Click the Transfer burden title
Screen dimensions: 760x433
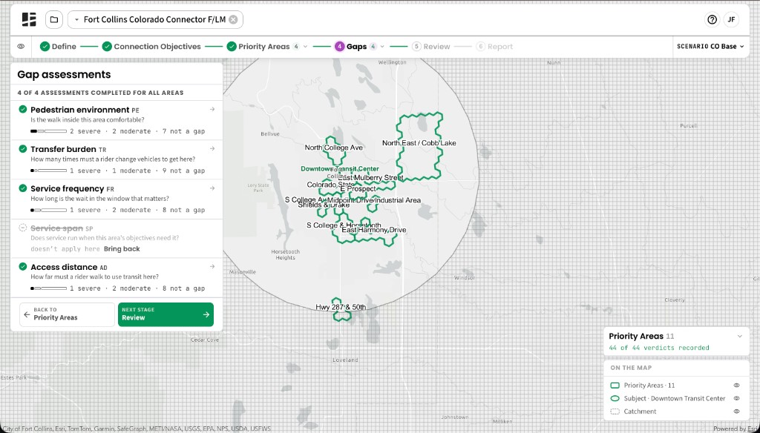click(x=64, y=149)
